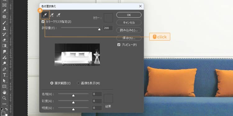Choose the Eyedropper in Replace Color dialog
Screen dimensions: 233x116
coord(45,15)
